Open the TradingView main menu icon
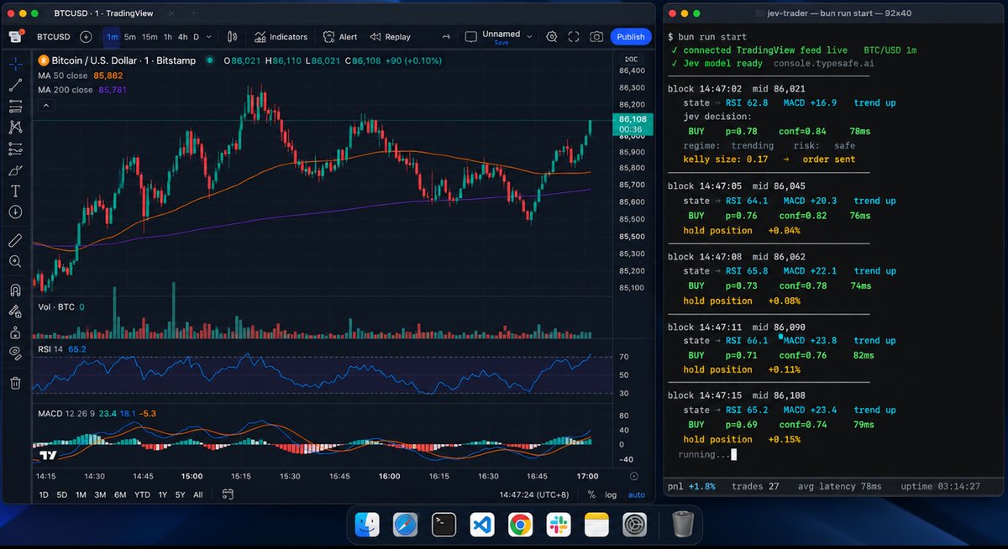The image size is (1008, 549). click(16, 37)
